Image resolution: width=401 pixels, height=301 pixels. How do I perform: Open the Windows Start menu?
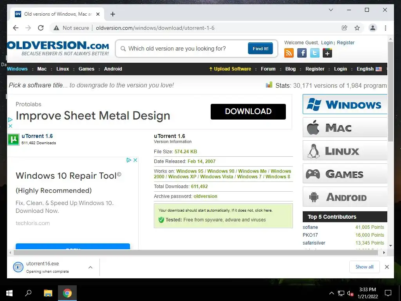click(9, 293)
